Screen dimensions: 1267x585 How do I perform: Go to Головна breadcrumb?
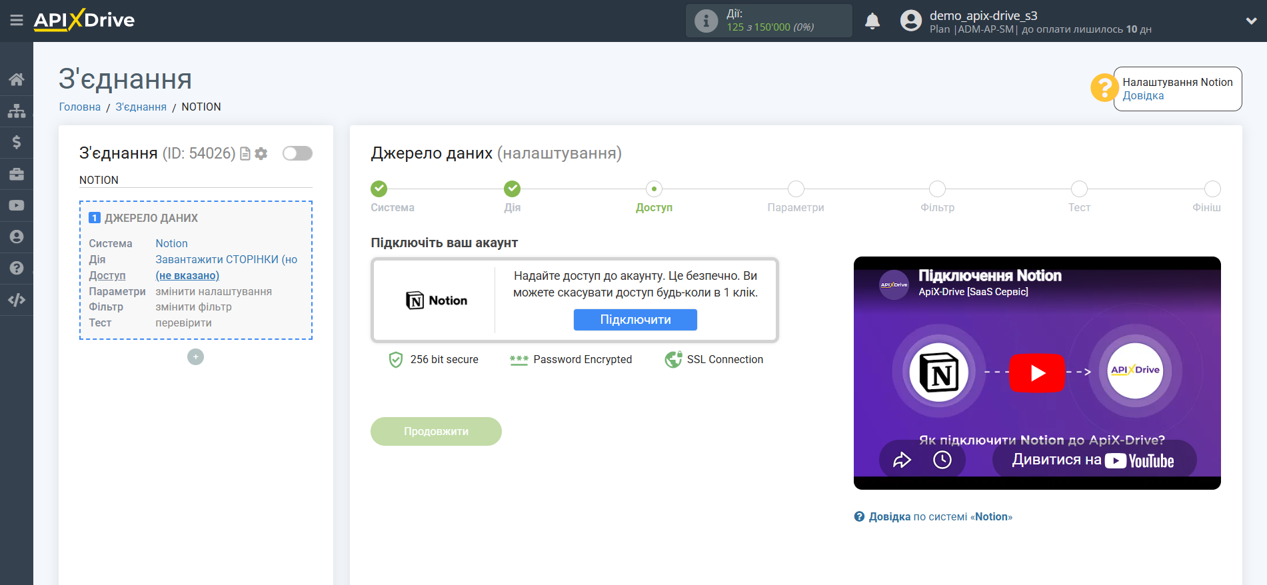click(80, 107)
